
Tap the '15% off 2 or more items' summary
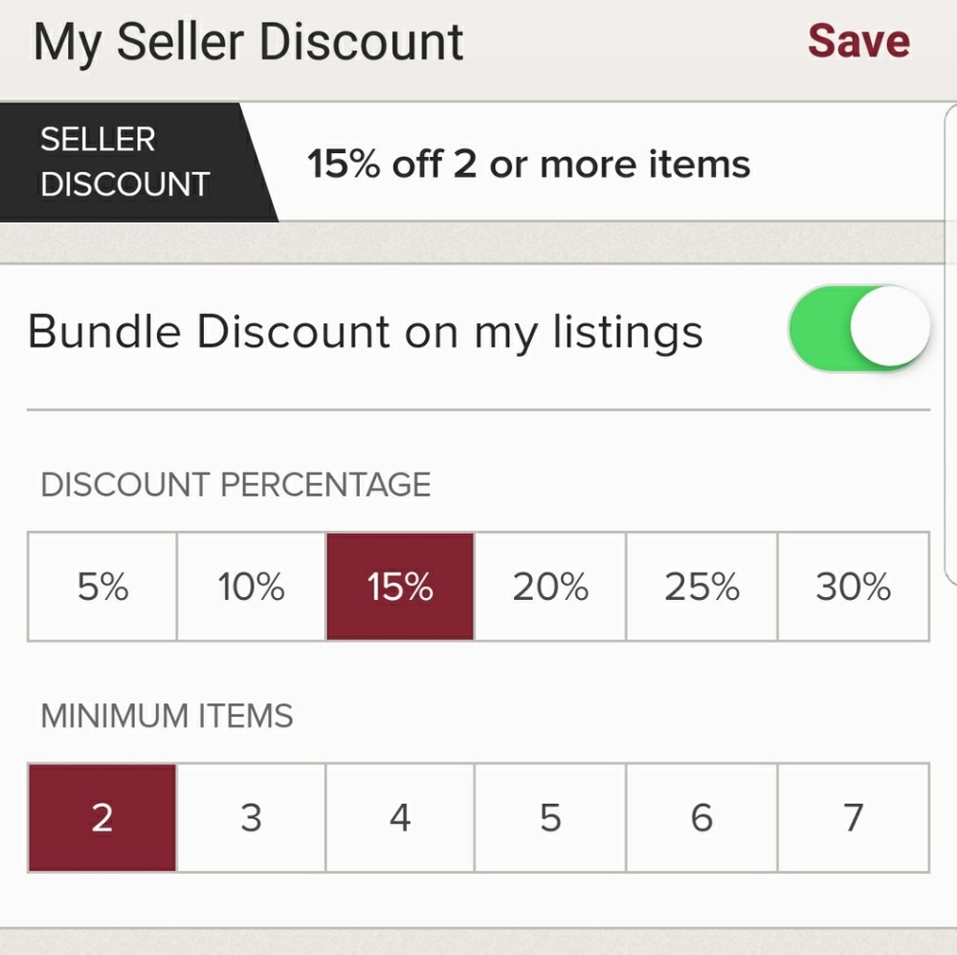click(528, 165)
